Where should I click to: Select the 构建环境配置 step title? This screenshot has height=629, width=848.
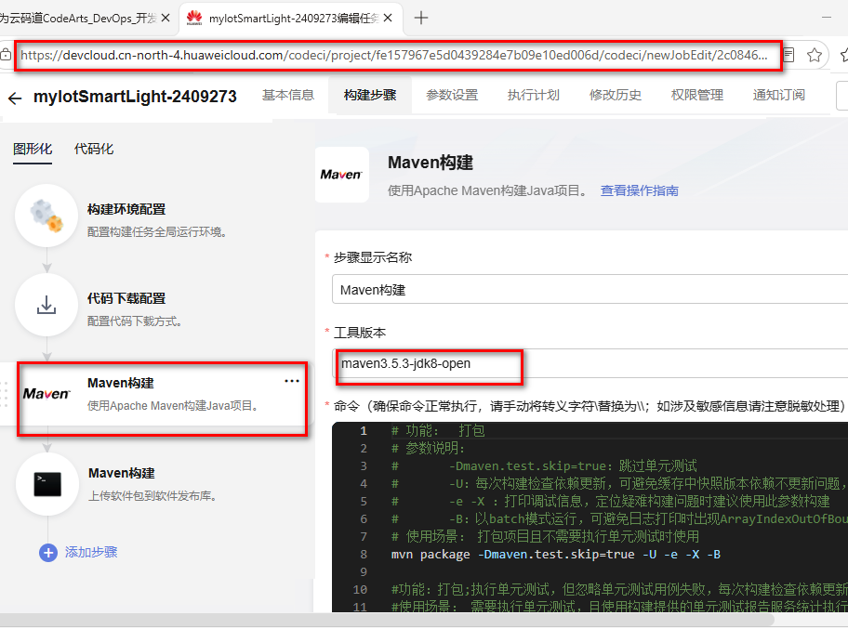pos(126,210)
